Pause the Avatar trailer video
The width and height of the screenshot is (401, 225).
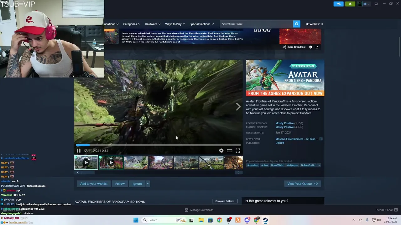(79, 151)
